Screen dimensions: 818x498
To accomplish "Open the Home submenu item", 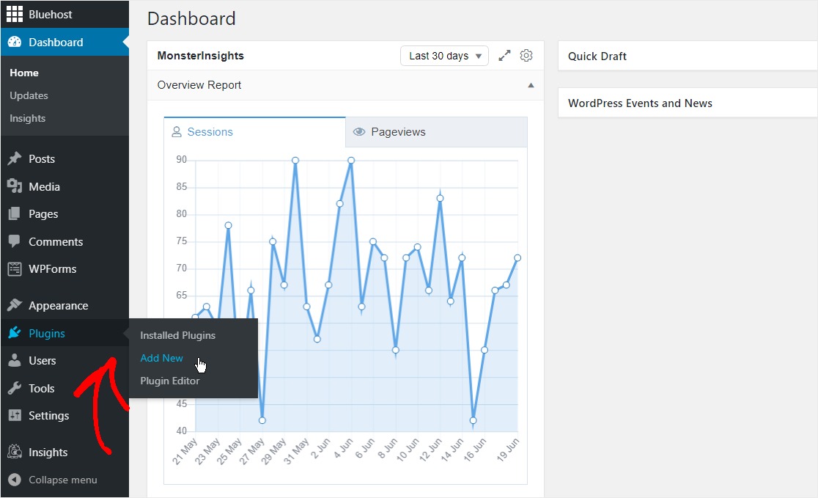I will click(x=24, y=73).
